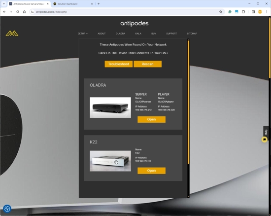Open the K22 device
This screenshot has width=271, height=216.
click(x=151, y=171)
